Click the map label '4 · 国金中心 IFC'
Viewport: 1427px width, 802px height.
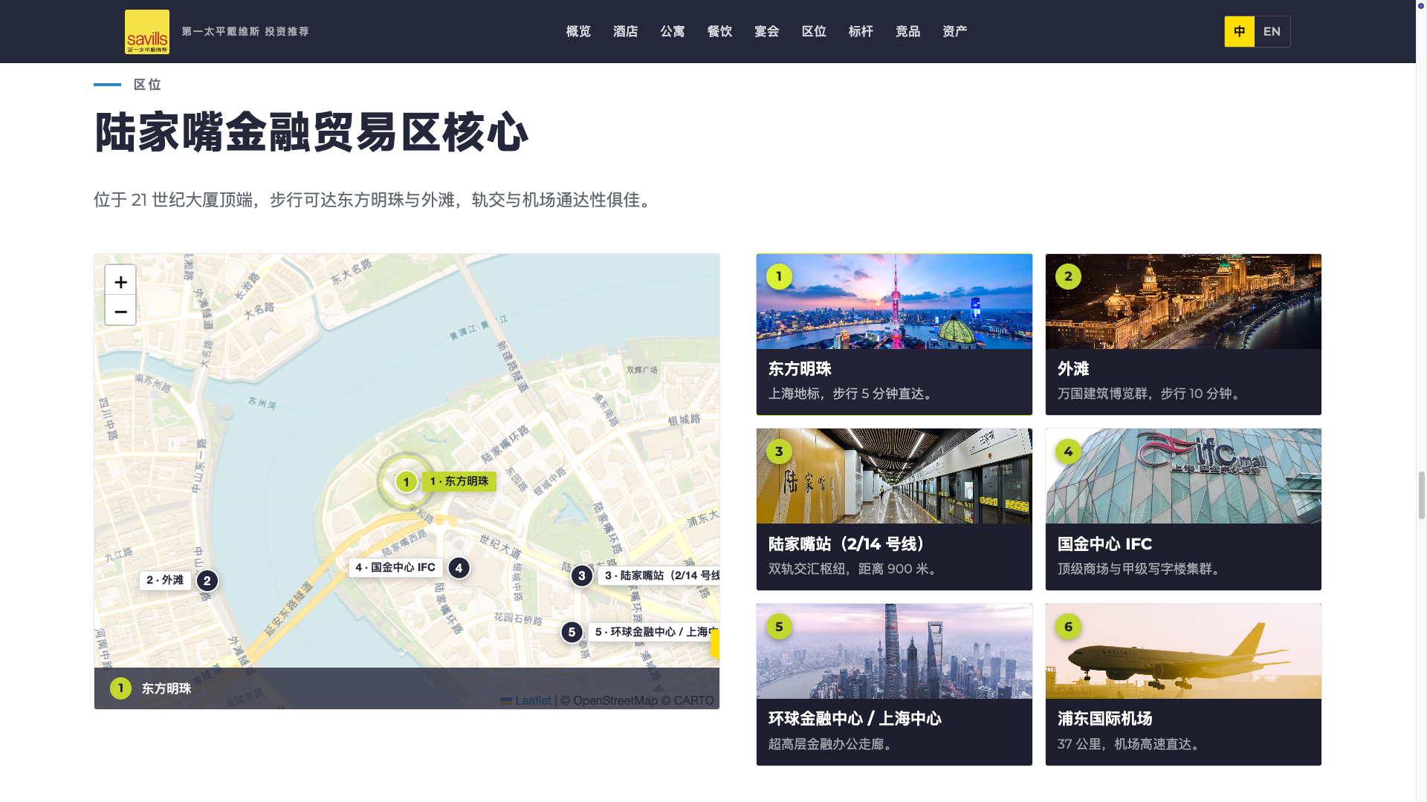pyautogui.click(x=395, y=567)
